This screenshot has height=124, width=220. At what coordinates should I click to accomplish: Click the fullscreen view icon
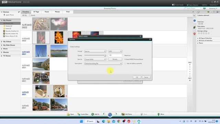point(212,12)
